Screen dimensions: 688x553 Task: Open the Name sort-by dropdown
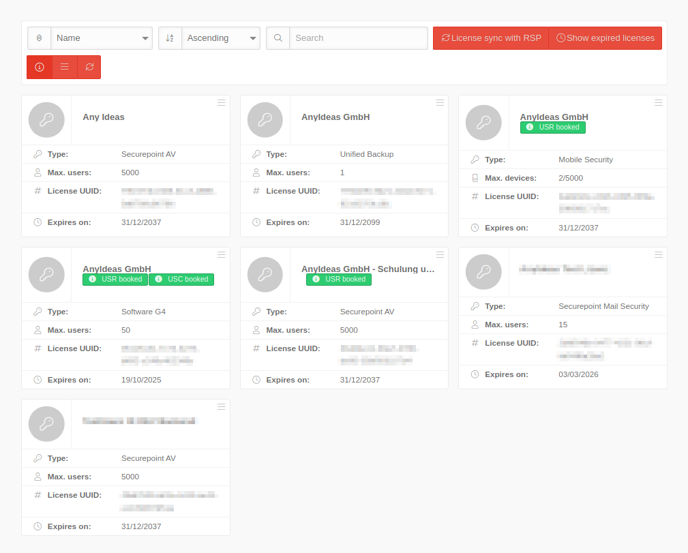[102, 38]
